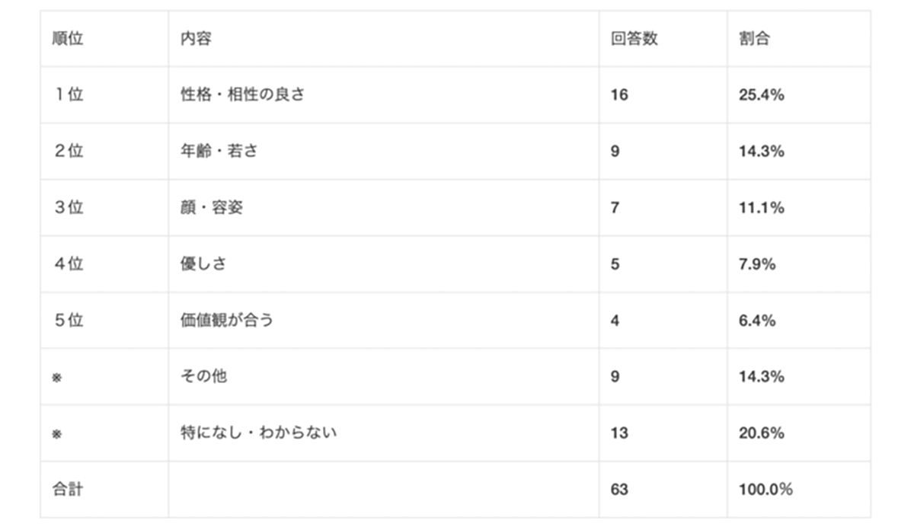Click the 1位 rank cell
The image size is (914, 530).
68,95
